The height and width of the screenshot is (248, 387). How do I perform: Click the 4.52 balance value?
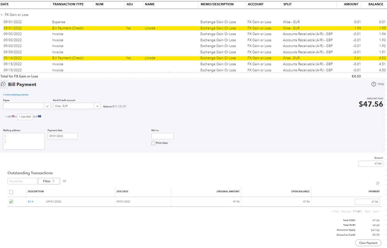[x=382, y=58]
